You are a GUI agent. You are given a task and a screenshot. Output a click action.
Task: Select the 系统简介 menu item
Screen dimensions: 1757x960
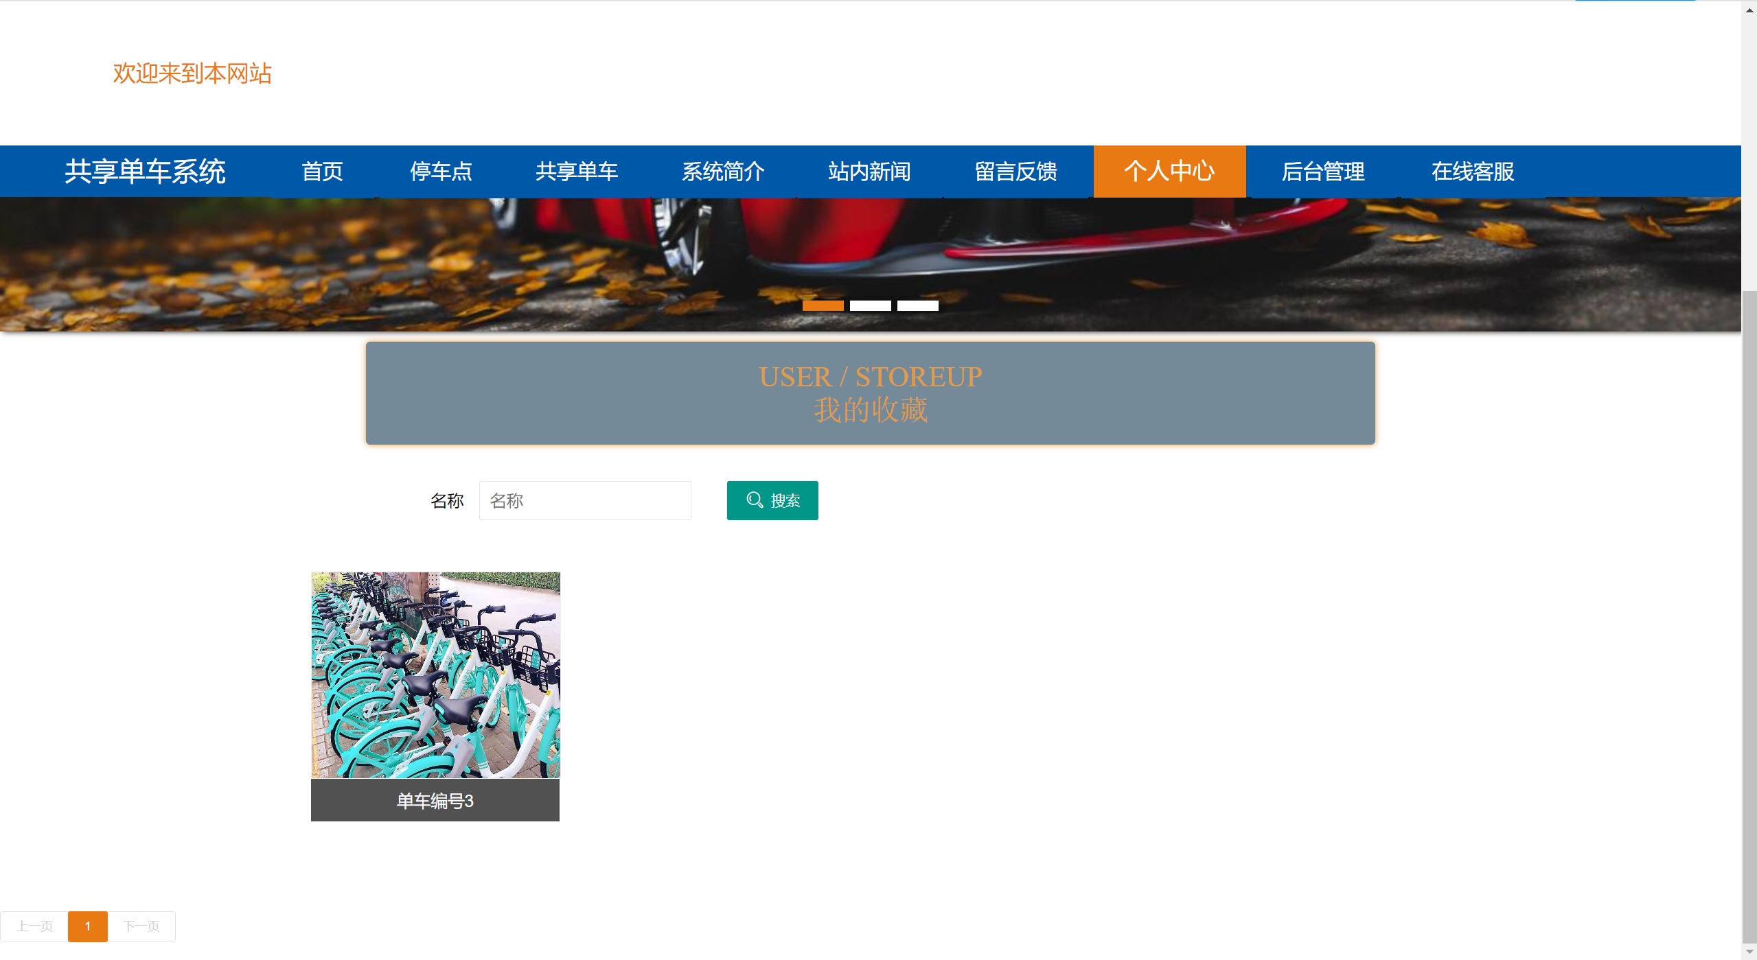click(723, 172)
